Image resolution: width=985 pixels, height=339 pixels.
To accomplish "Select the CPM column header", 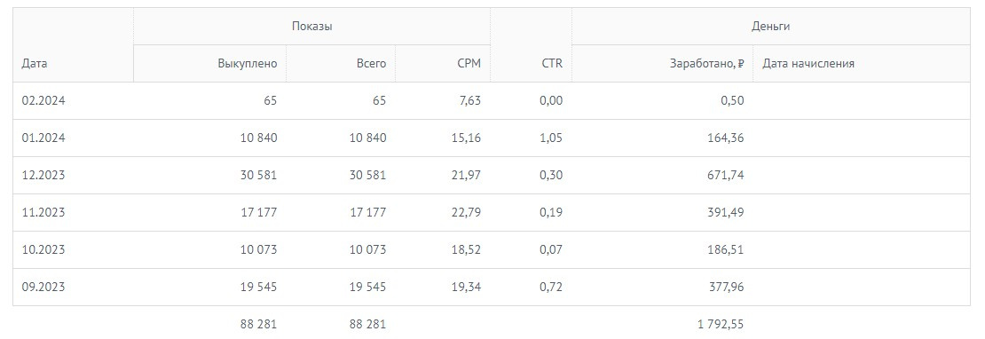I will [469, 63].
